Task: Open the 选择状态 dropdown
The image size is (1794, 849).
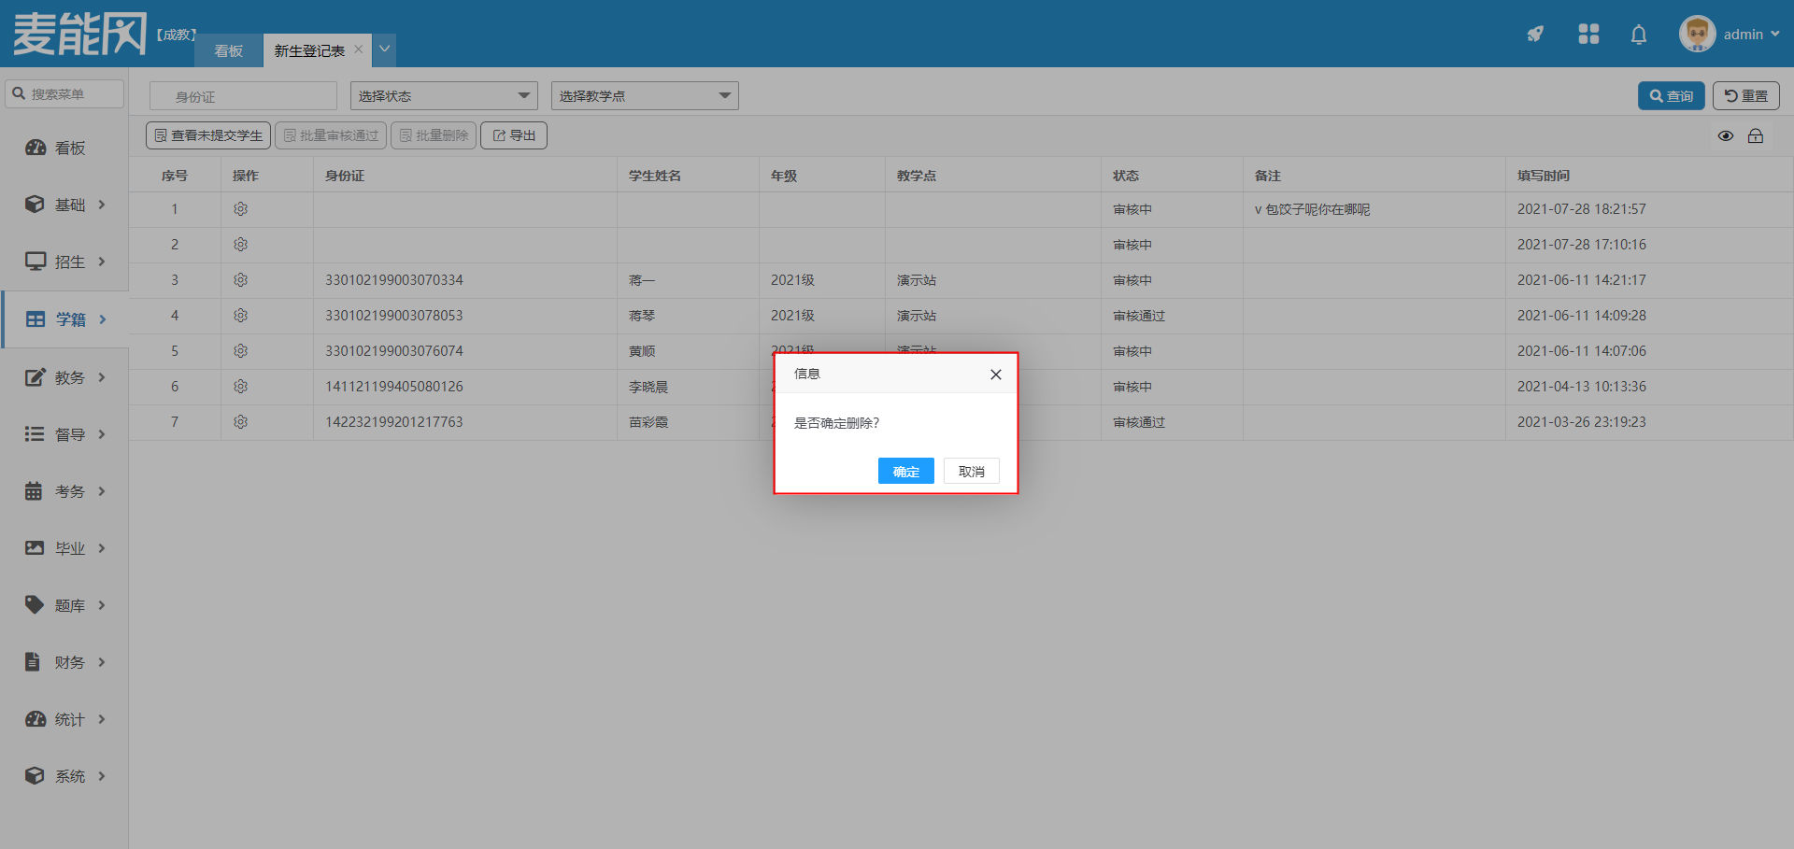Action: 444,96
